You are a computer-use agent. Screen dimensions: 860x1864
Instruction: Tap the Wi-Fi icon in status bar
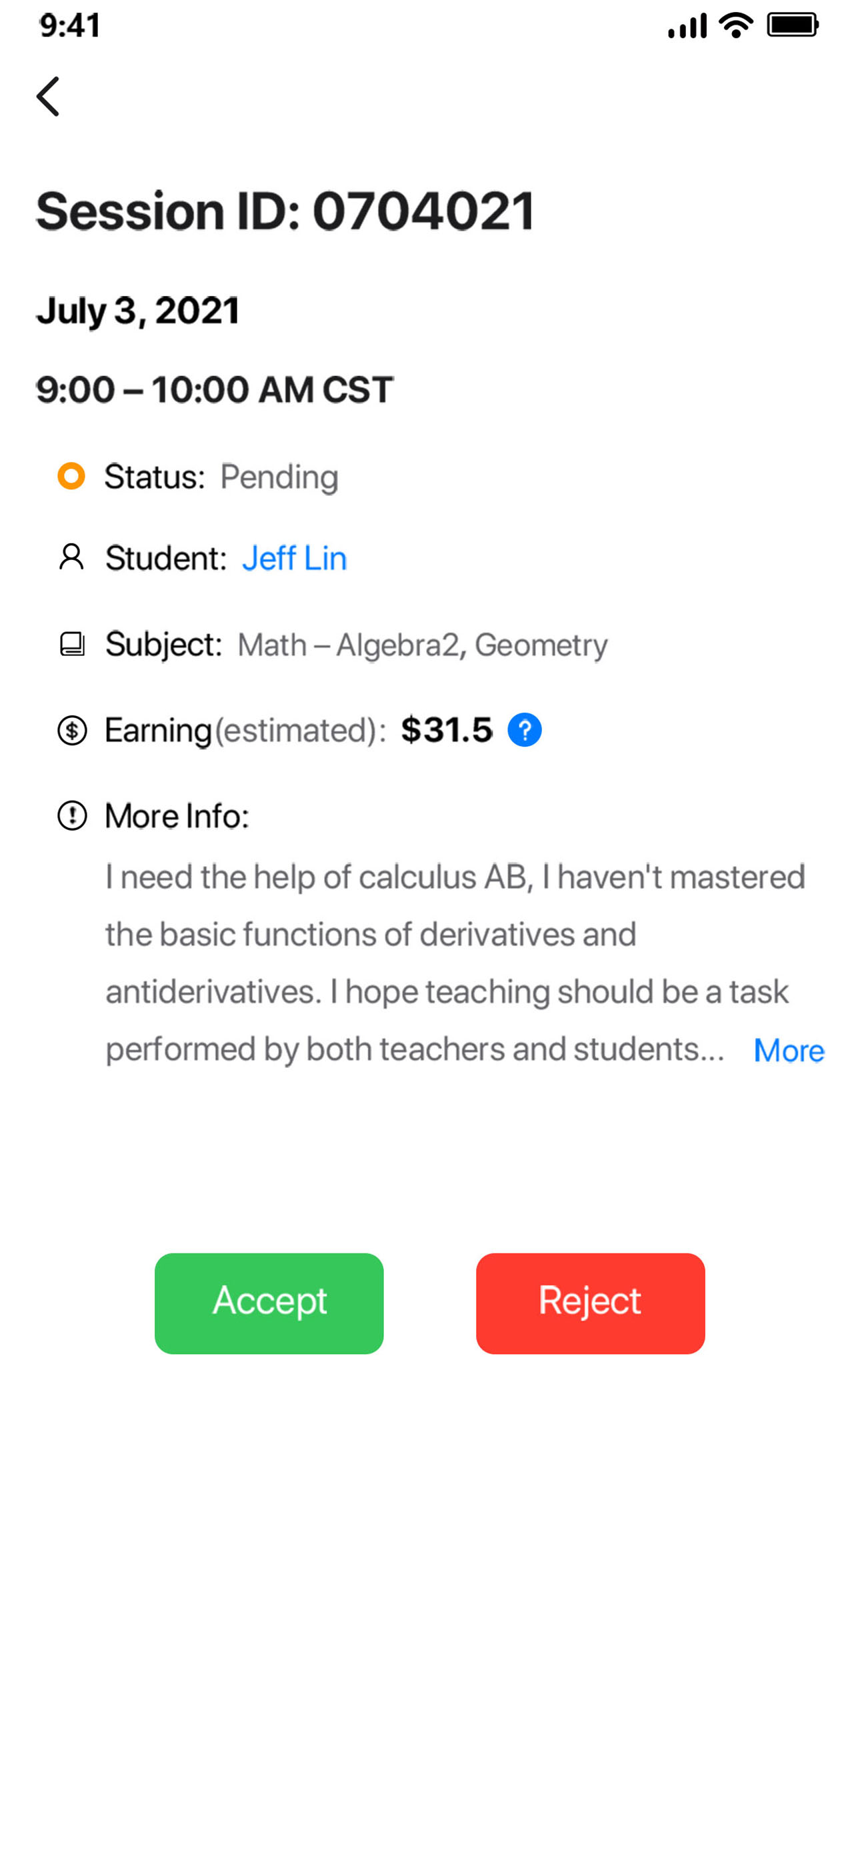(735, 25)
